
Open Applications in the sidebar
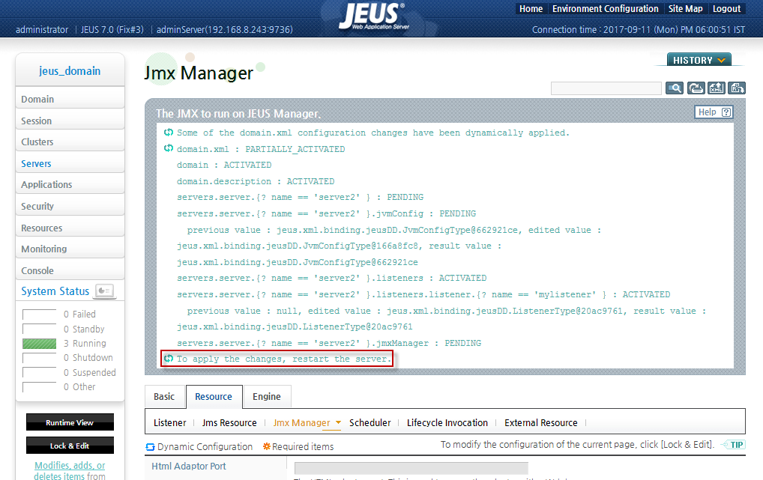(x=70, y=185)
